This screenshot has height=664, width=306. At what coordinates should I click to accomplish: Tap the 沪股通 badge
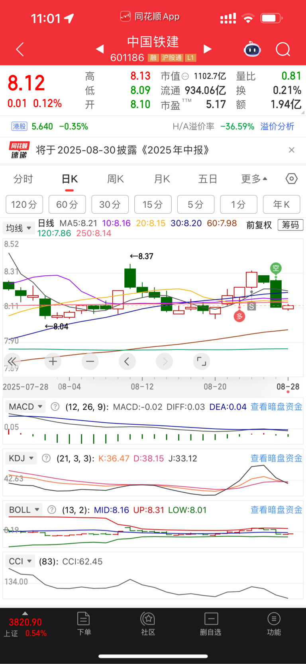click(x=172, y=58)
